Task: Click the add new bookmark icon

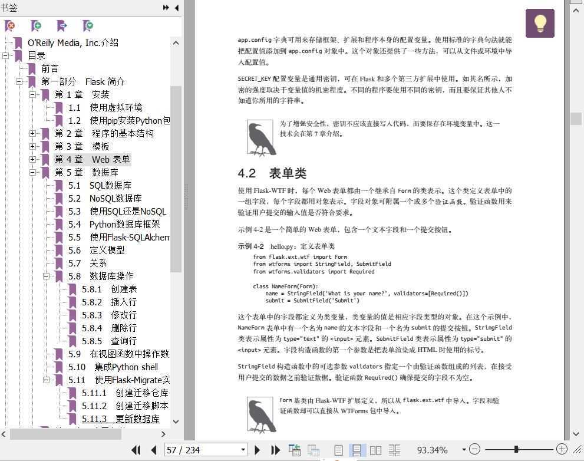Action: [36, 26]
